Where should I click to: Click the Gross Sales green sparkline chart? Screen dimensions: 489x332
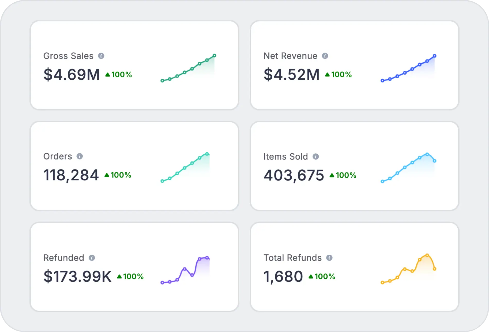point(188,68)
